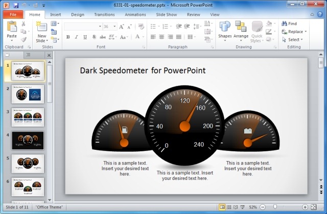Open the Select dropdown
This screenshot has width=327, height=214.
coord(292,40)
